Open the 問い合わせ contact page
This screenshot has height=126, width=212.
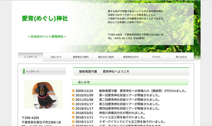click(x=181, y=57)
